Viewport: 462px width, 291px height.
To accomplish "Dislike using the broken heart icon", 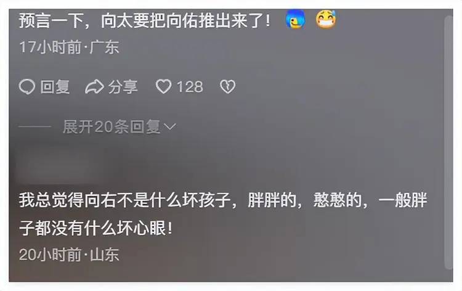I will coord(228,87).
